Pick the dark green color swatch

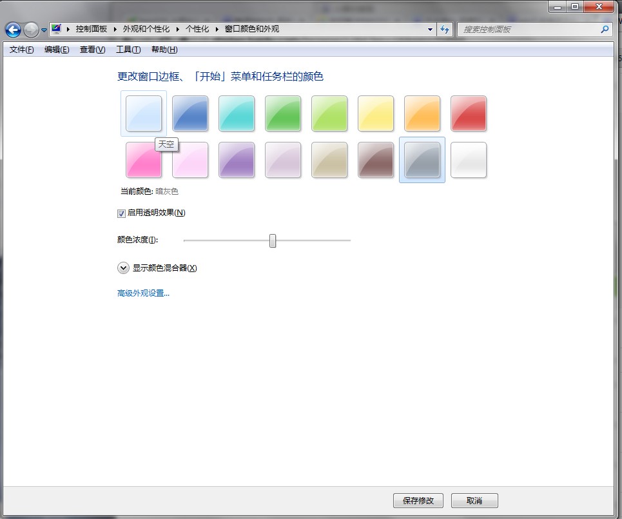coord(283,113)
